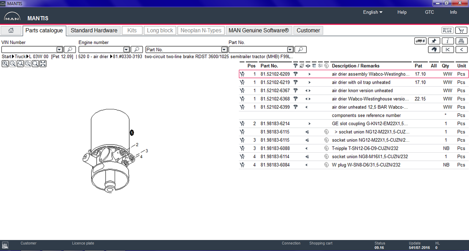Select air drier with oil trap row
The height and width of the screenshot is (251, 469).
354,82
